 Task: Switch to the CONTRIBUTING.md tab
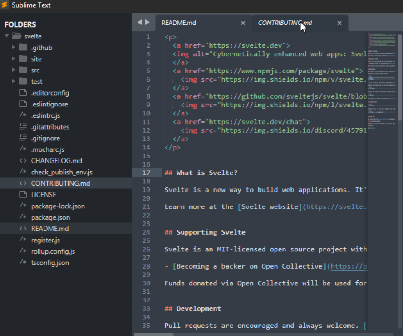click(300, 23)
